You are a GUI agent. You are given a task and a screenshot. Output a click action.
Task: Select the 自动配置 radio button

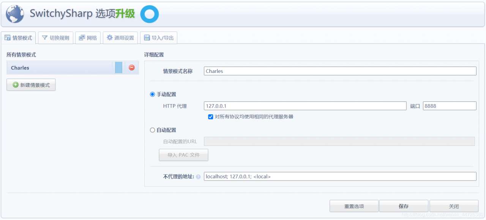pyautogui.click(x=153, y=130)
